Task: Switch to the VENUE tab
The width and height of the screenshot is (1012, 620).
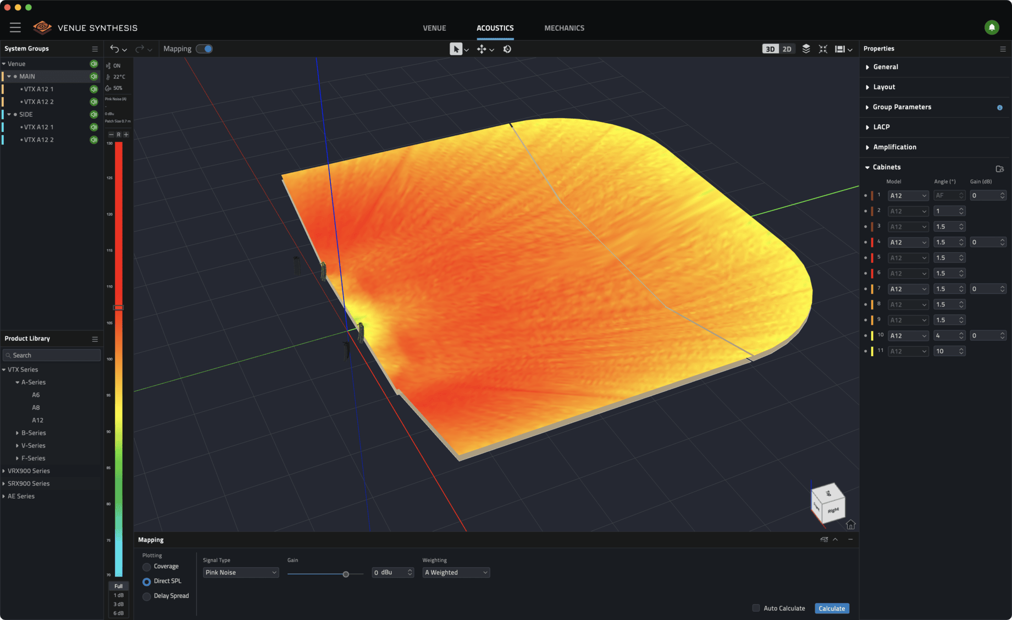Action: coord(434,27)
